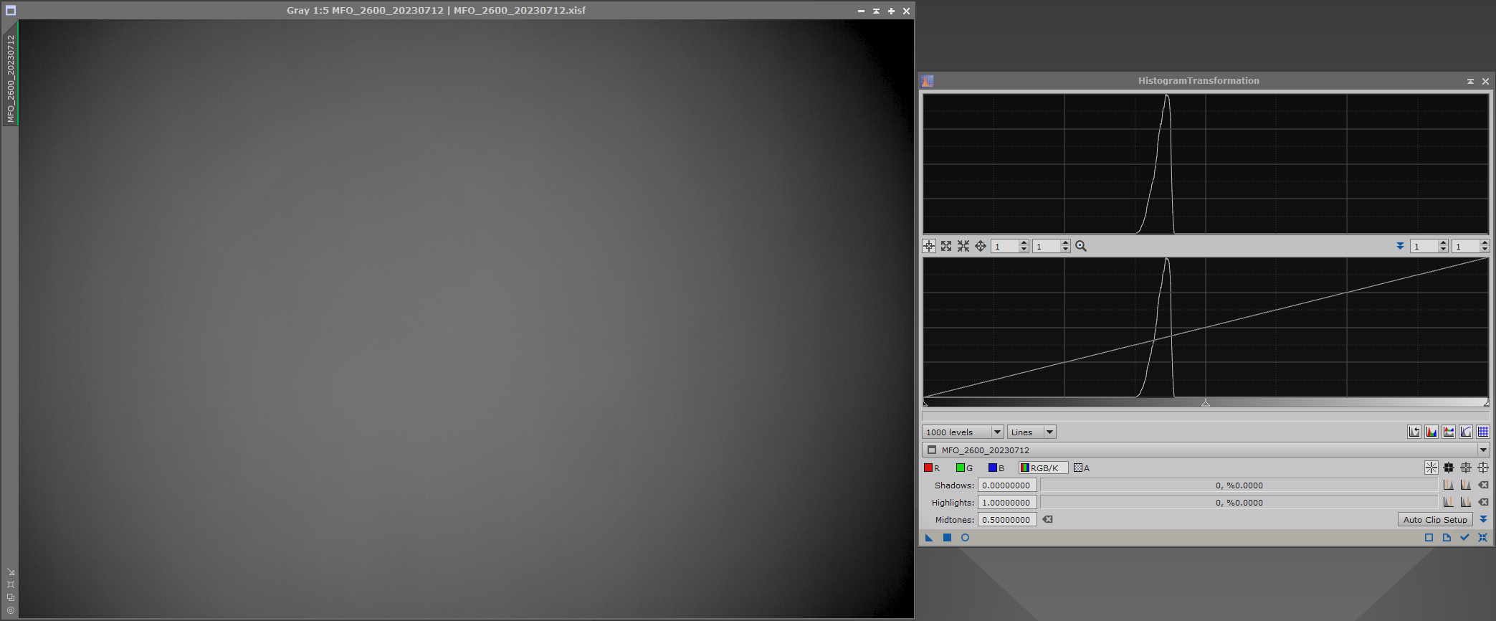Shade the Gray image window

tap(876, 11)
